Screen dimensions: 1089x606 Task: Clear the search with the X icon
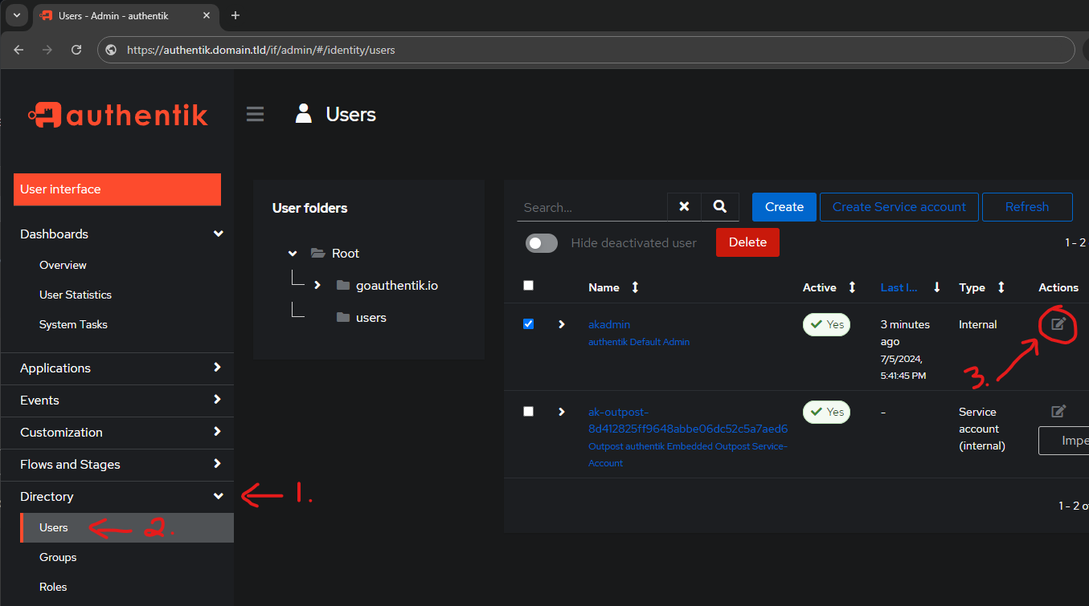[x=684, y=207]
